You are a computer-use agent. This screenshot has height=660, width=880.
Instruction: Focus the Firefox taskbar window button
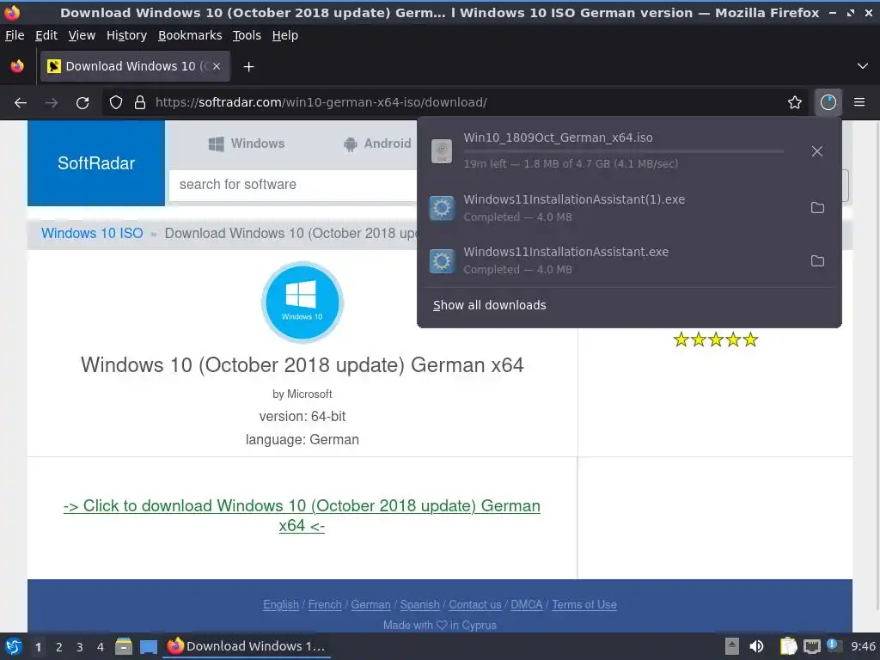click(247, 646)
